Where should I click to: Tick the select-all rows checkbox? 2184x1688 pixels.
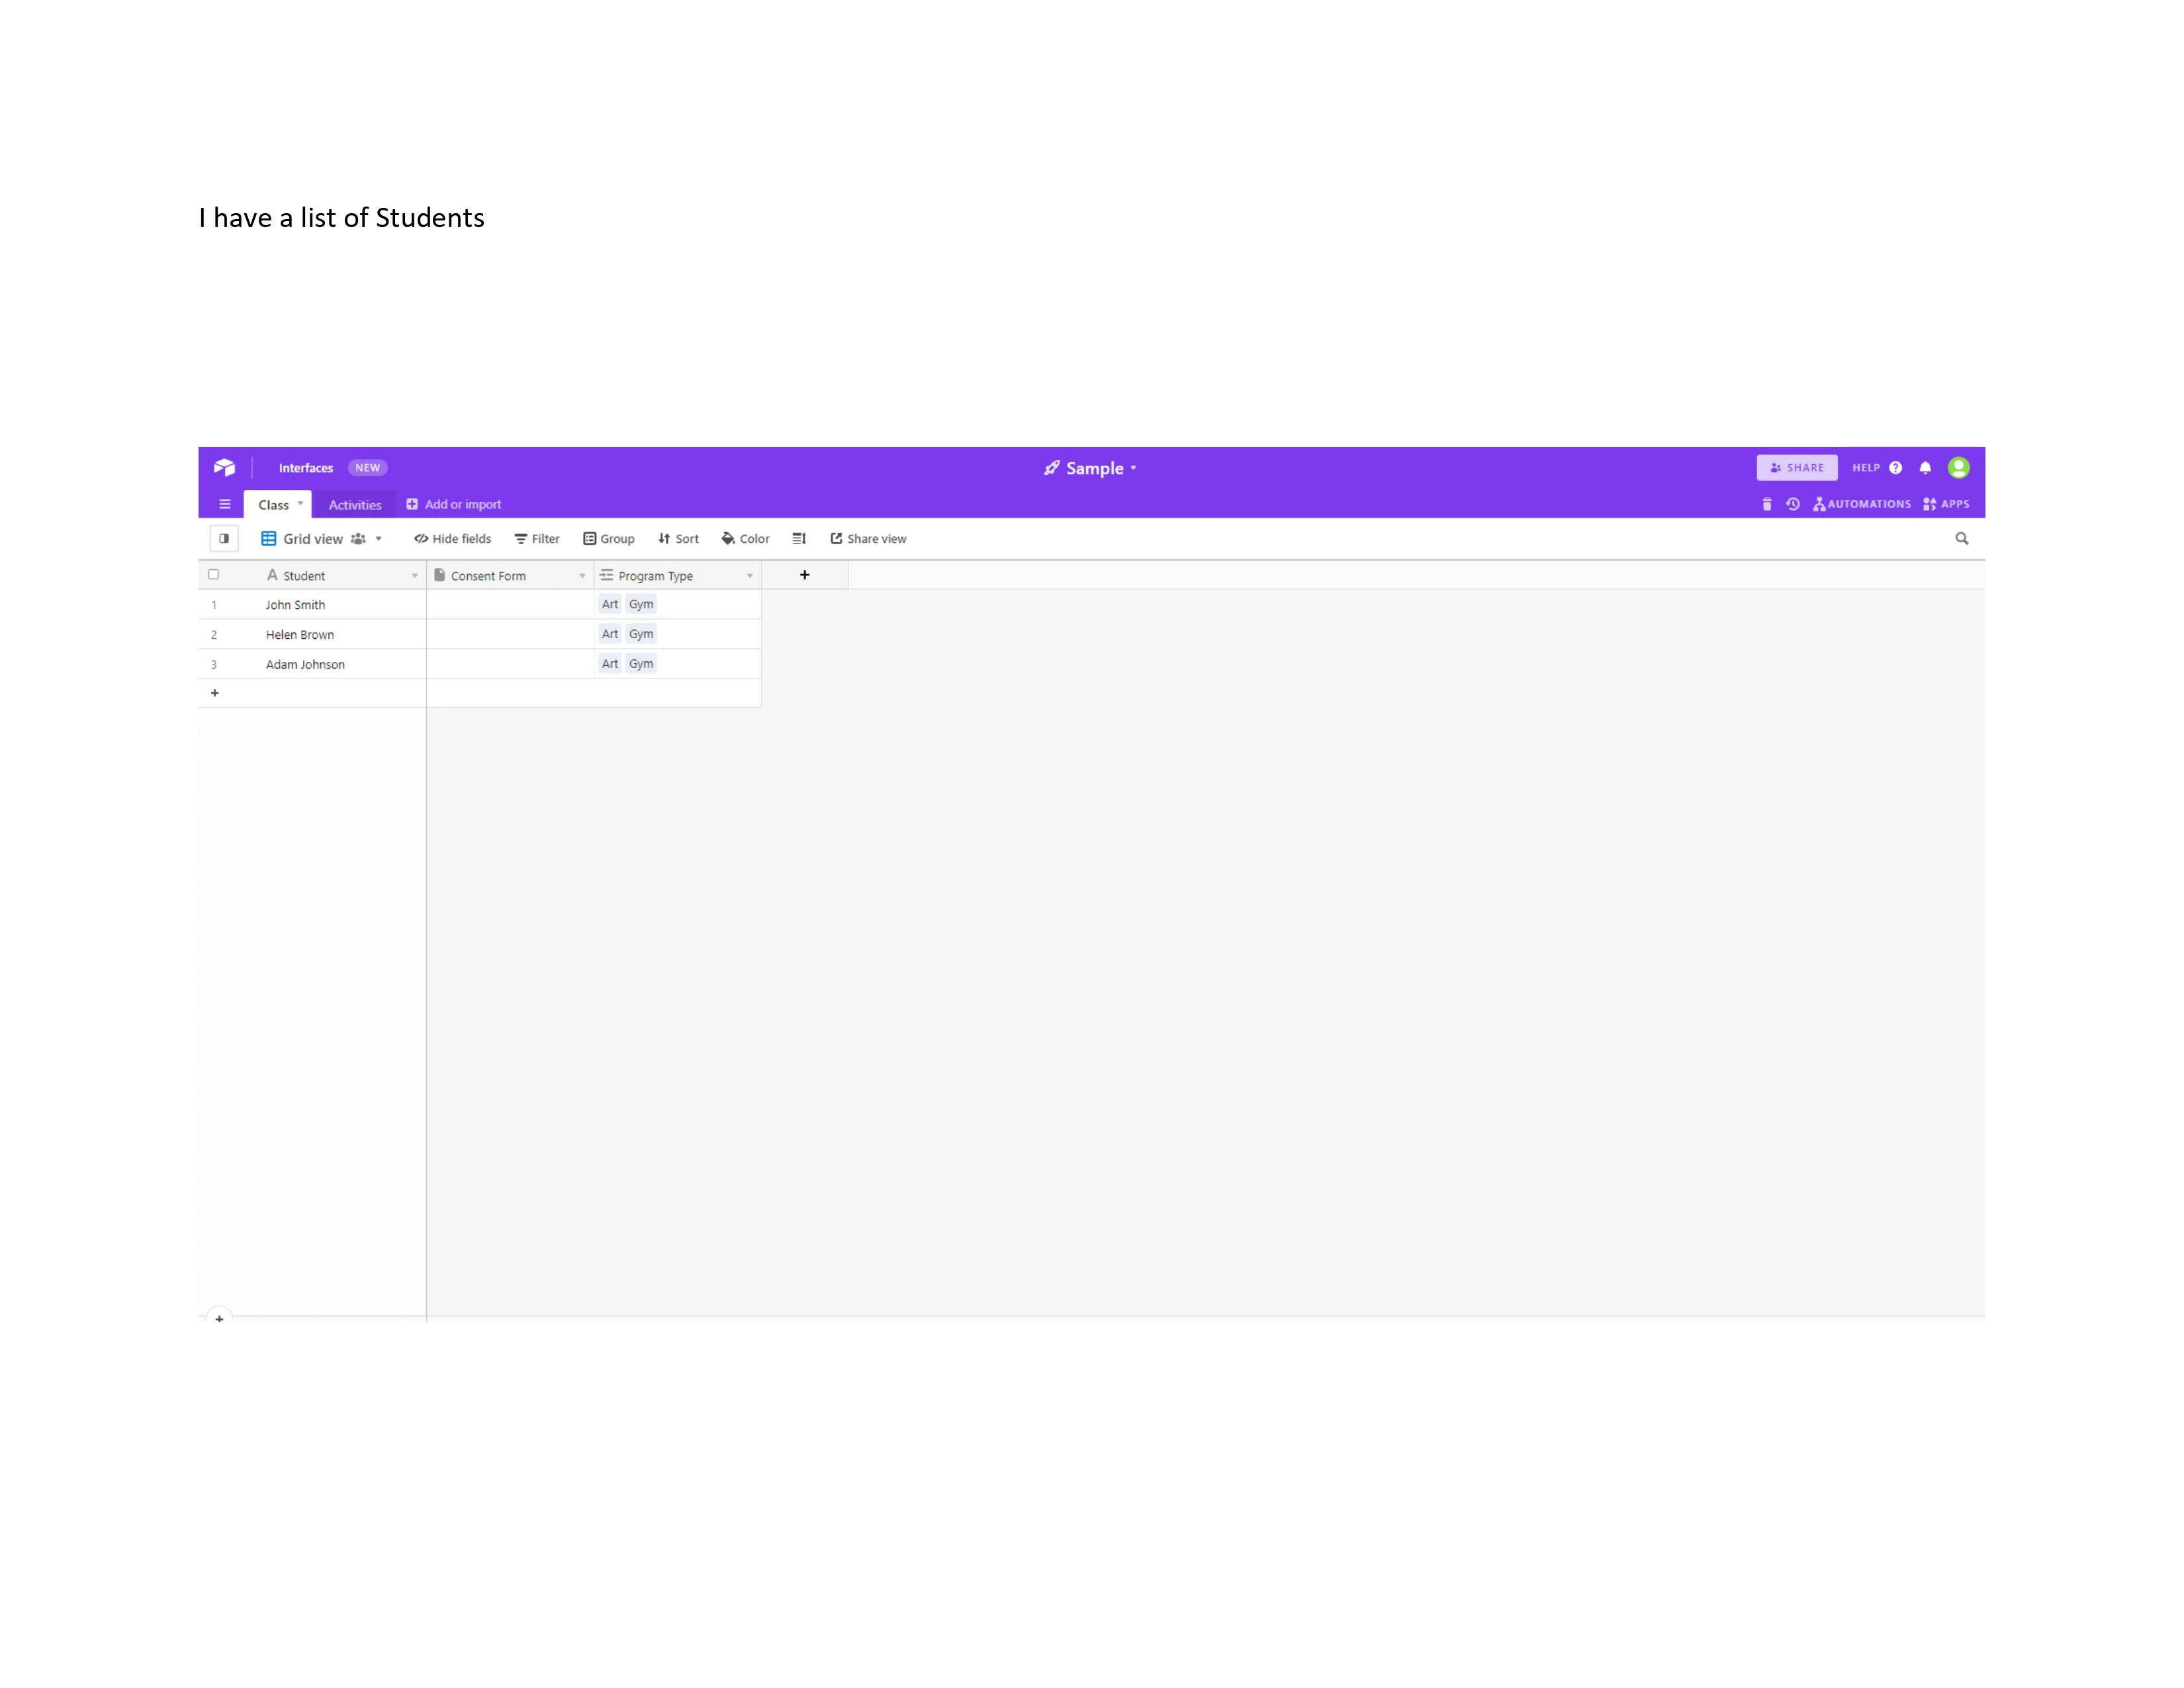tap(213, 574)
